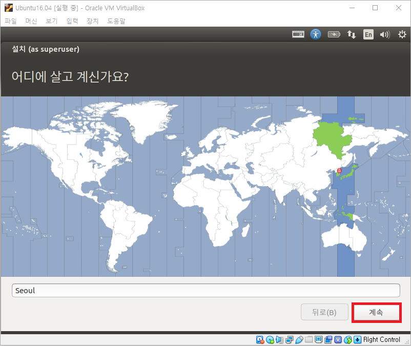Click the shared folders status icon
The height and width of the screenshot is (346, 411).
point(309,339)
